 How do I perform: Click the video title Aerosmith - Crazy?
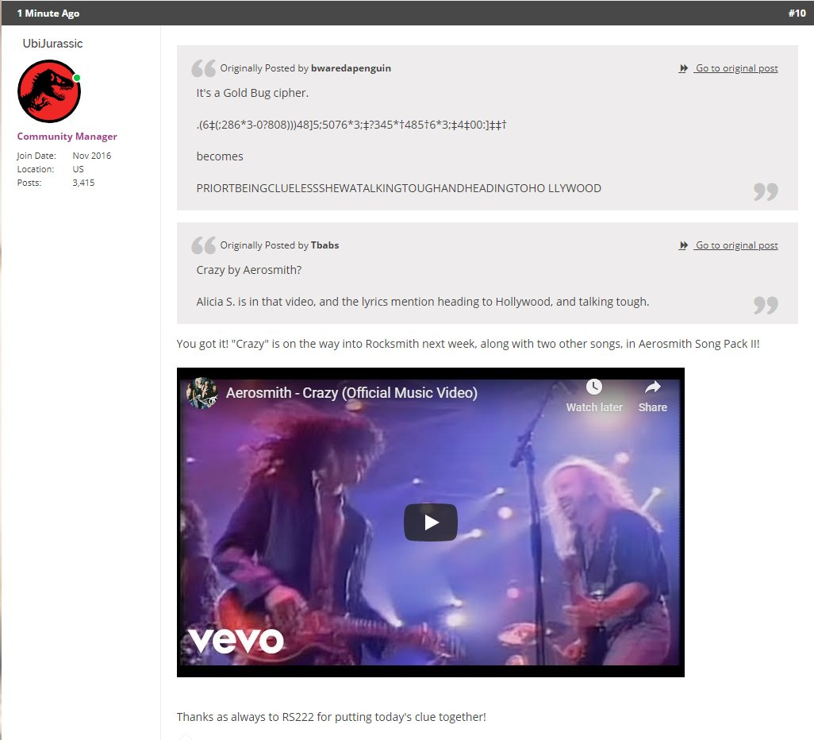(x=351, y=393)
